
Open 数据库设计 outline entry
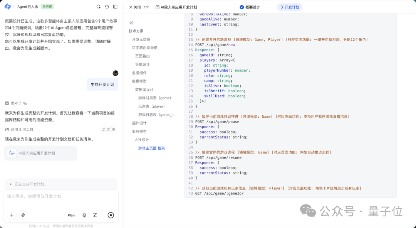(144, 90)
